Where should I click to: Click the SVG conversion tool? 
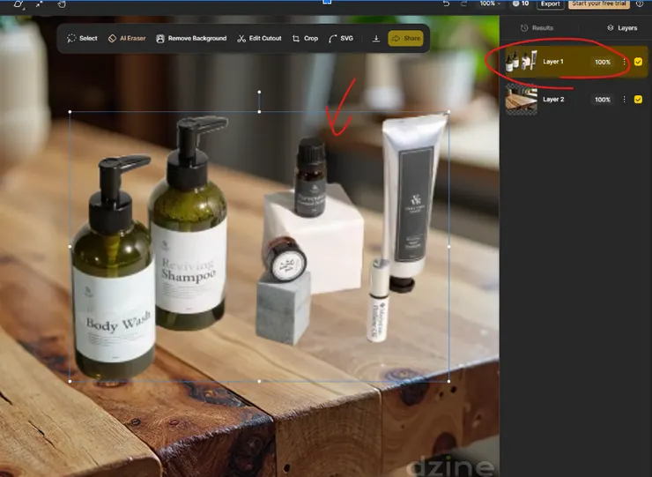click(341, 38)
